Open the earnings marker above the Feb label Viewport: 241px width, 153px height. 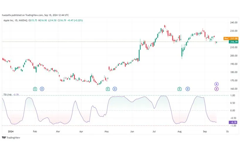35,89
